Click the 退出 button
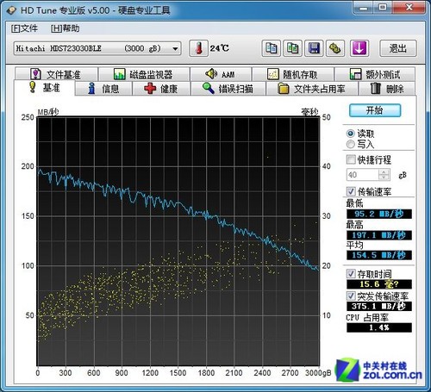 point(398,48)
